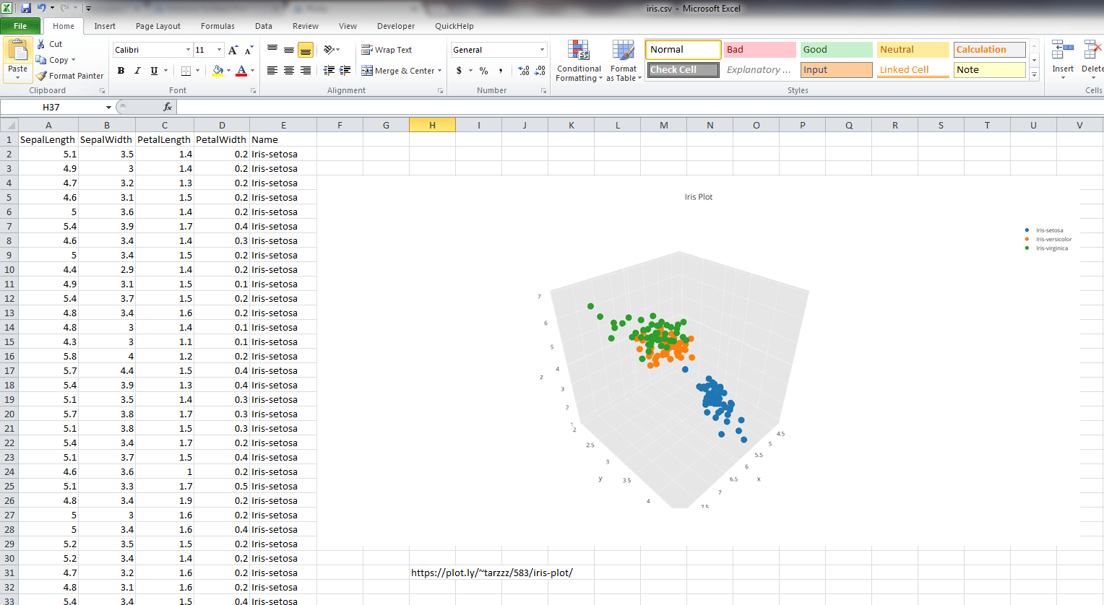Apply the Calculation cell style
Viewport: 1104px width, 605px height.
tap(989, 50)
